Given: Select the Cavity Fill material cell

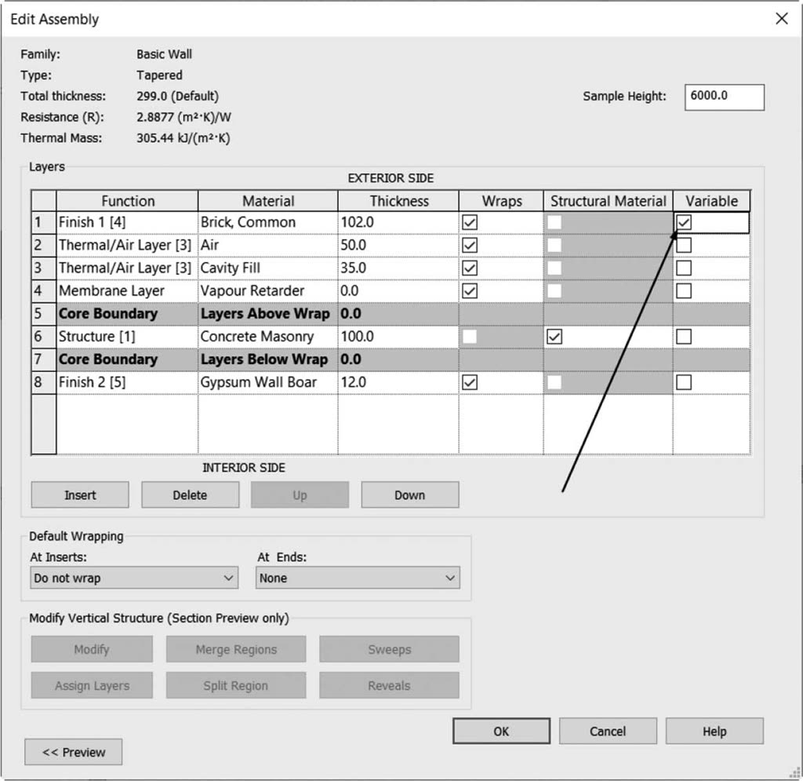Looking at the screenshot, I should click(x=268, y=268).
